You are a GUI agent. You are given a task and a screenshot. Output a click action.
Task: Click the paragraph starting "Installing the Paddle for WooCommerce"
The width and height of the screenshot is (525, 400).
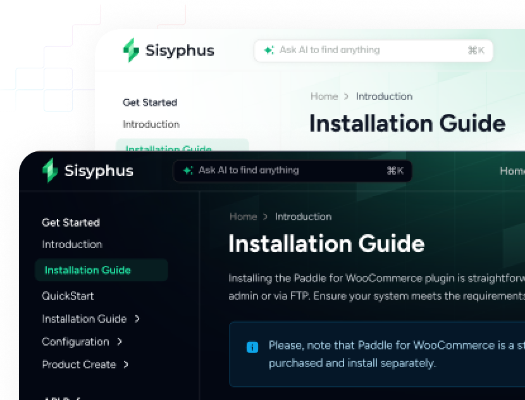[x=377, y=287]
